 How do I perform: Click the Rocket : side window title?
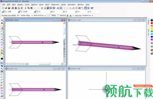pyautogui.click(x=75, y=69)
